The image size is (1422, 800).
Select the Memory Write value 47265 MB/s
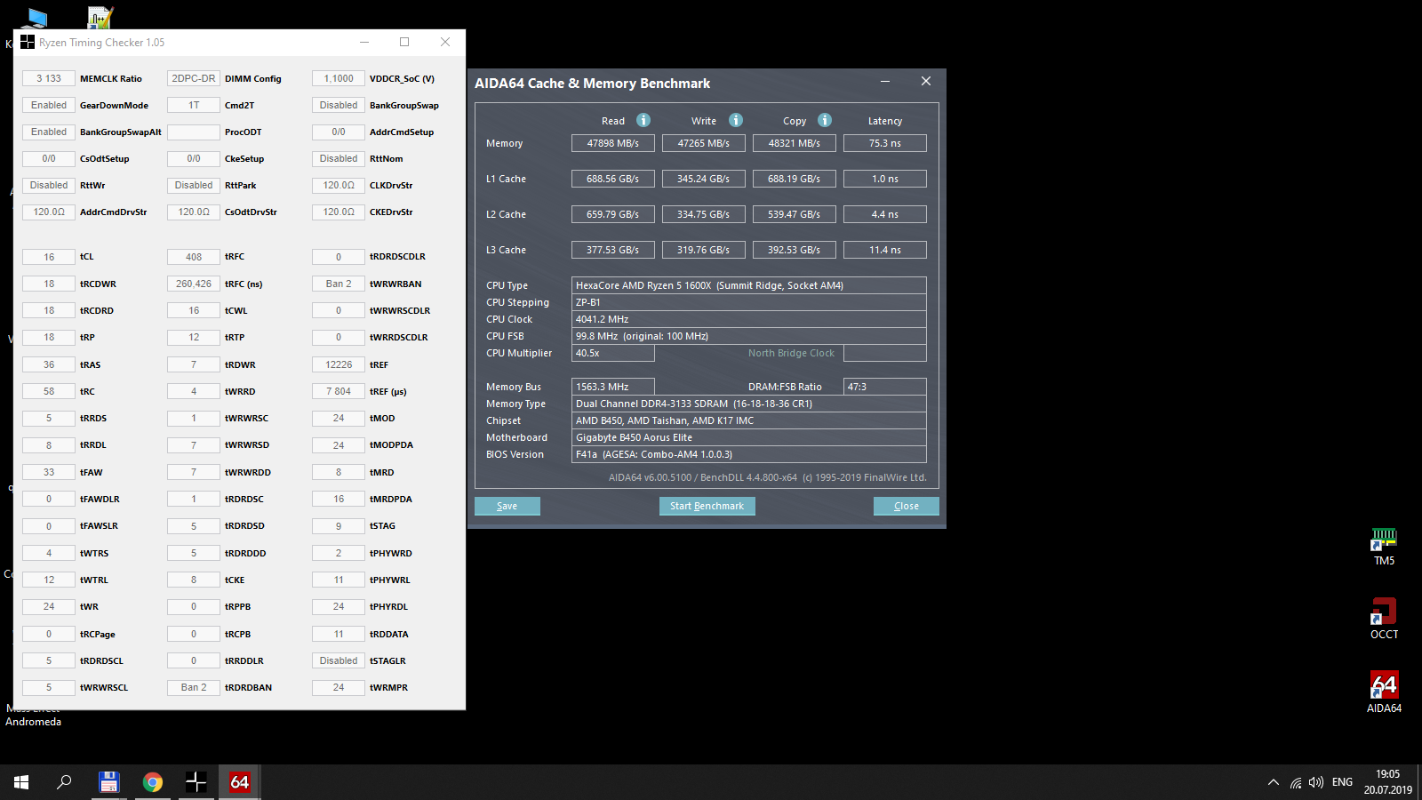[x=704, y=143]
